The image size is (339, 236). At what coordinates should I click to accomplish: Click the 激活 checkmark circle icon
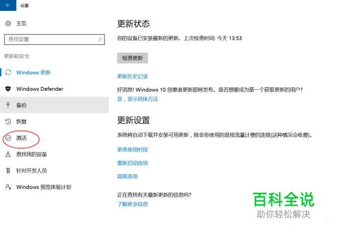click(8, 138)
